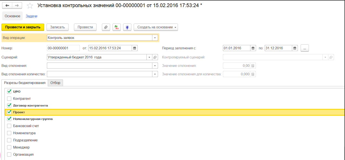The image size is (345, 160).
Task: Open hints via the lightbulb icon
Action: [x=127, y=27]
